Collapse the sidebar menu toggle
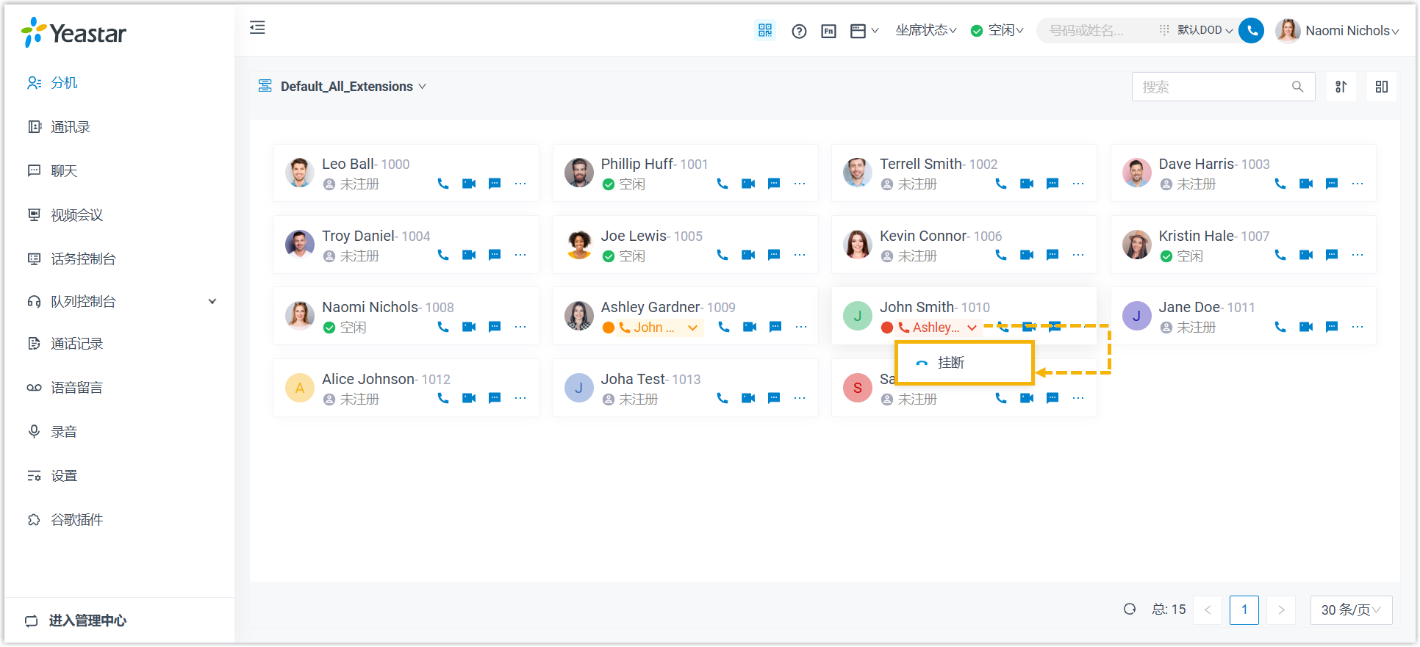1420x647 pixels. click(x=257, y=28)
